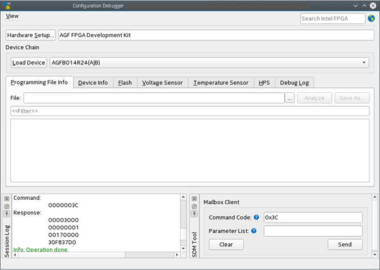
Task: Pin the SDM Tool panel with its pin icon
Action: (x=194, y=214)
